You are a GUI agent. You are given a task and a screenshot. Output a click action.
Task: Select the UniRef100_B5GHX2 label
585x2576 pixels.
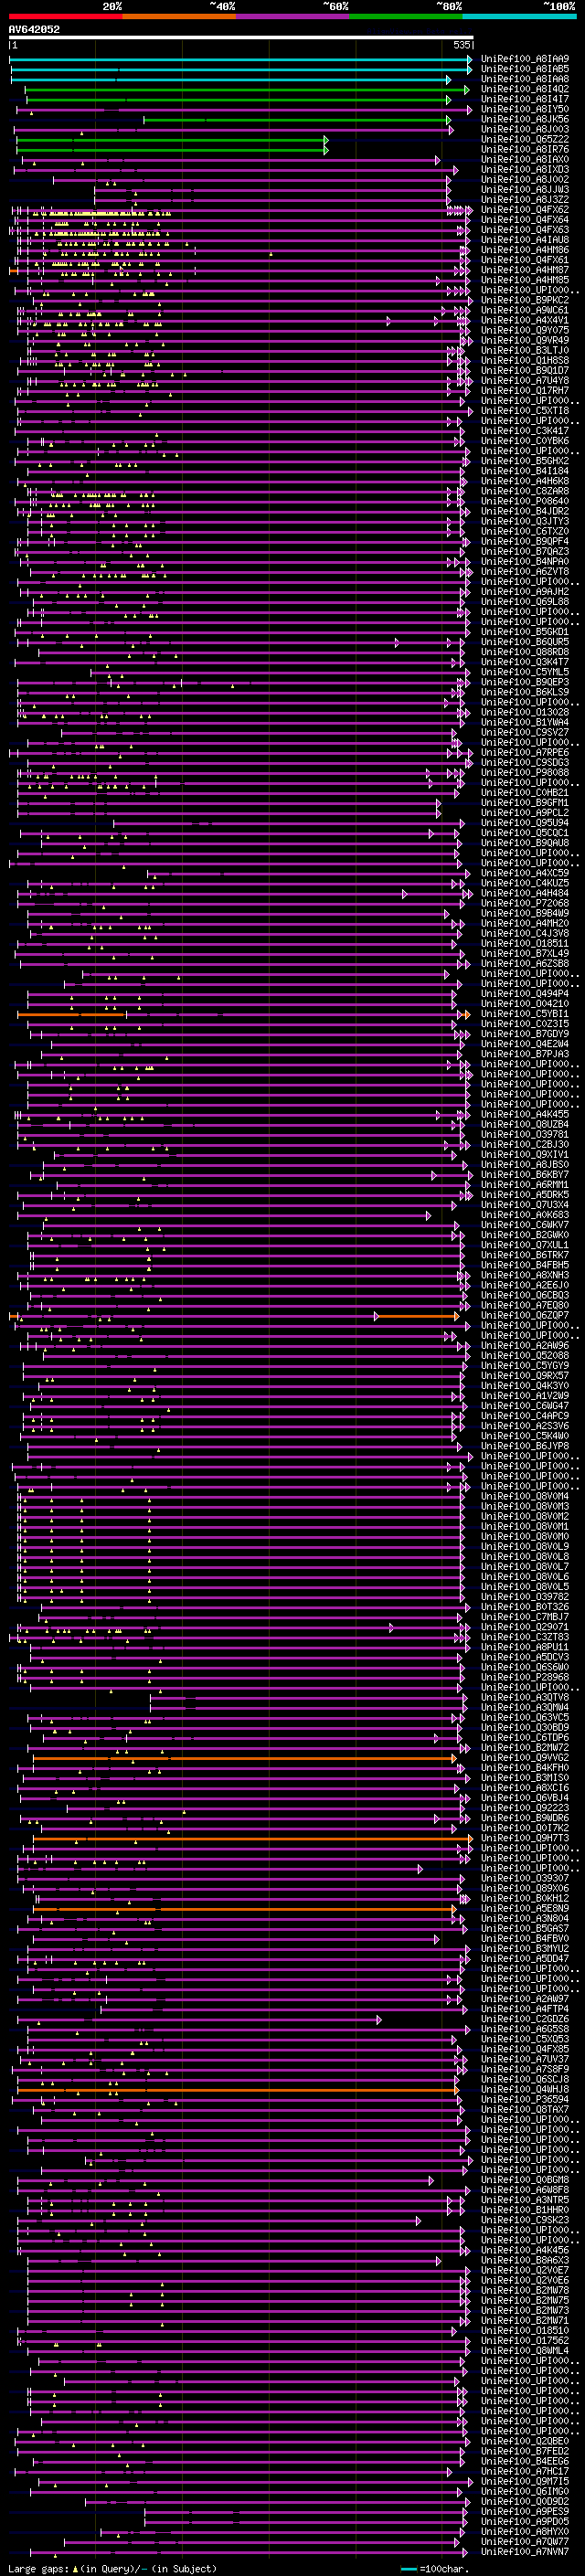pos(525,461)
